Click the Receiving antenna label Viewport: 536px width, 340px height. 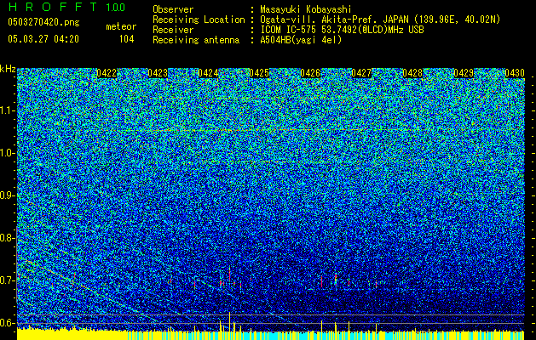click(x=196, y=40)
